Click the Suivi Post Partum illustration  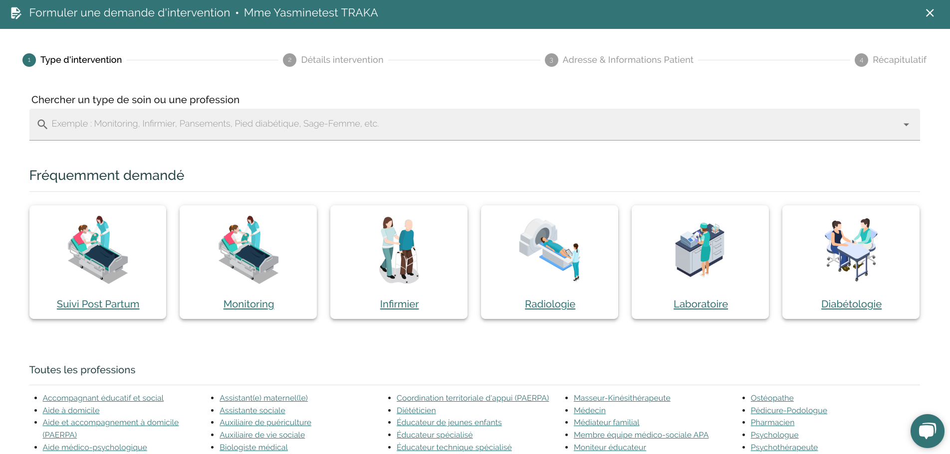tap(98, 249)
